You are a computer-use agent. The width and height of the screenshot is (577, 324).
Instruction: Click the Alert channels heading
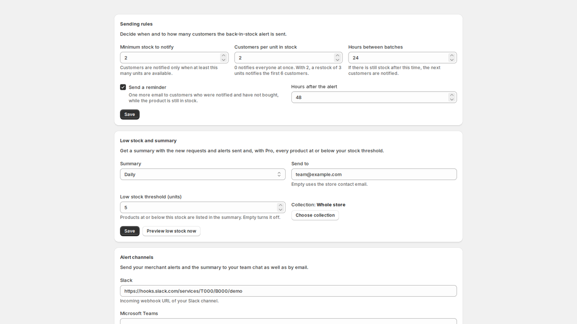click(x=137, y=257)
